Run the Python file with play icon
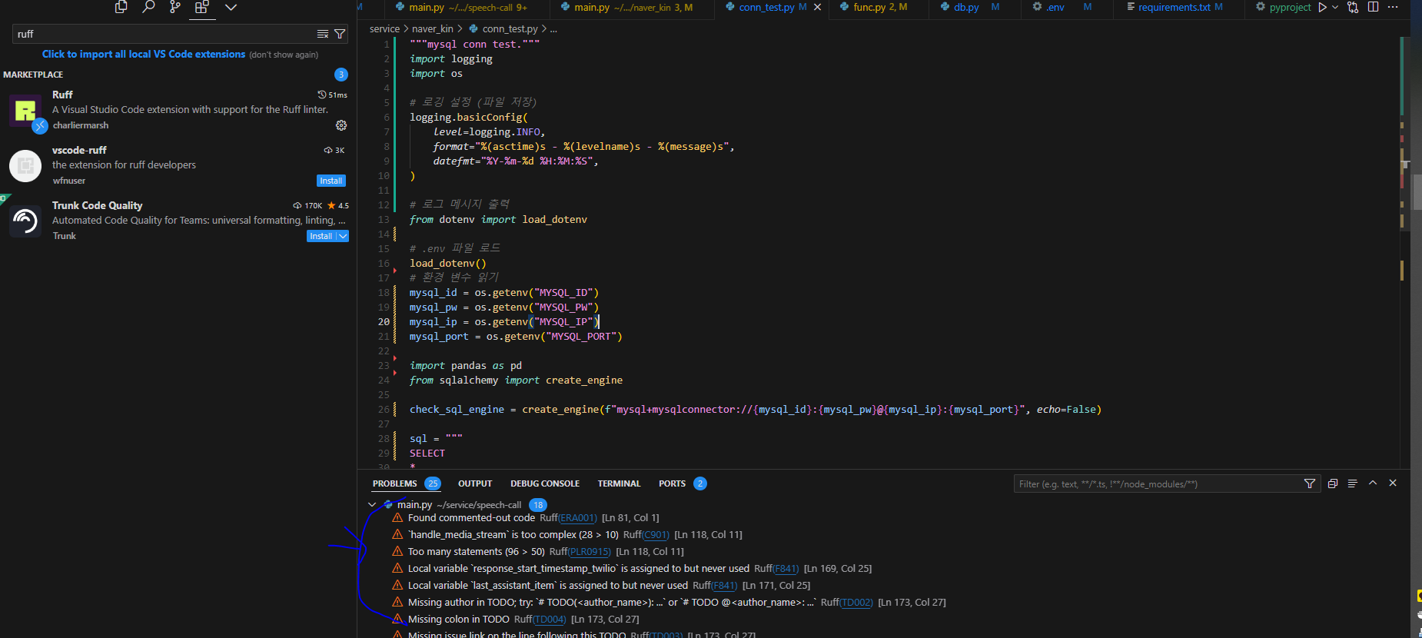 1322,7
